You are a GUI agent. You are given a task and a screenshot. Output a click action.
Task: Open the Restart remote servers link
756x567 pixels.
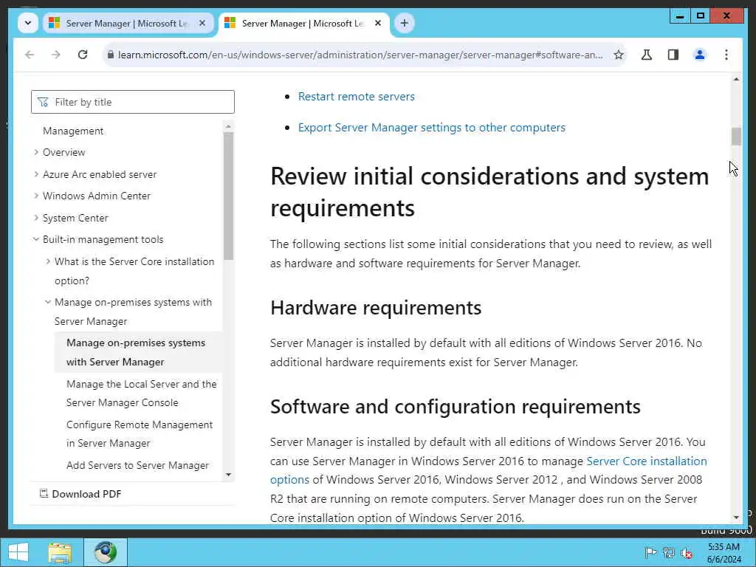[x=357, y=97]
